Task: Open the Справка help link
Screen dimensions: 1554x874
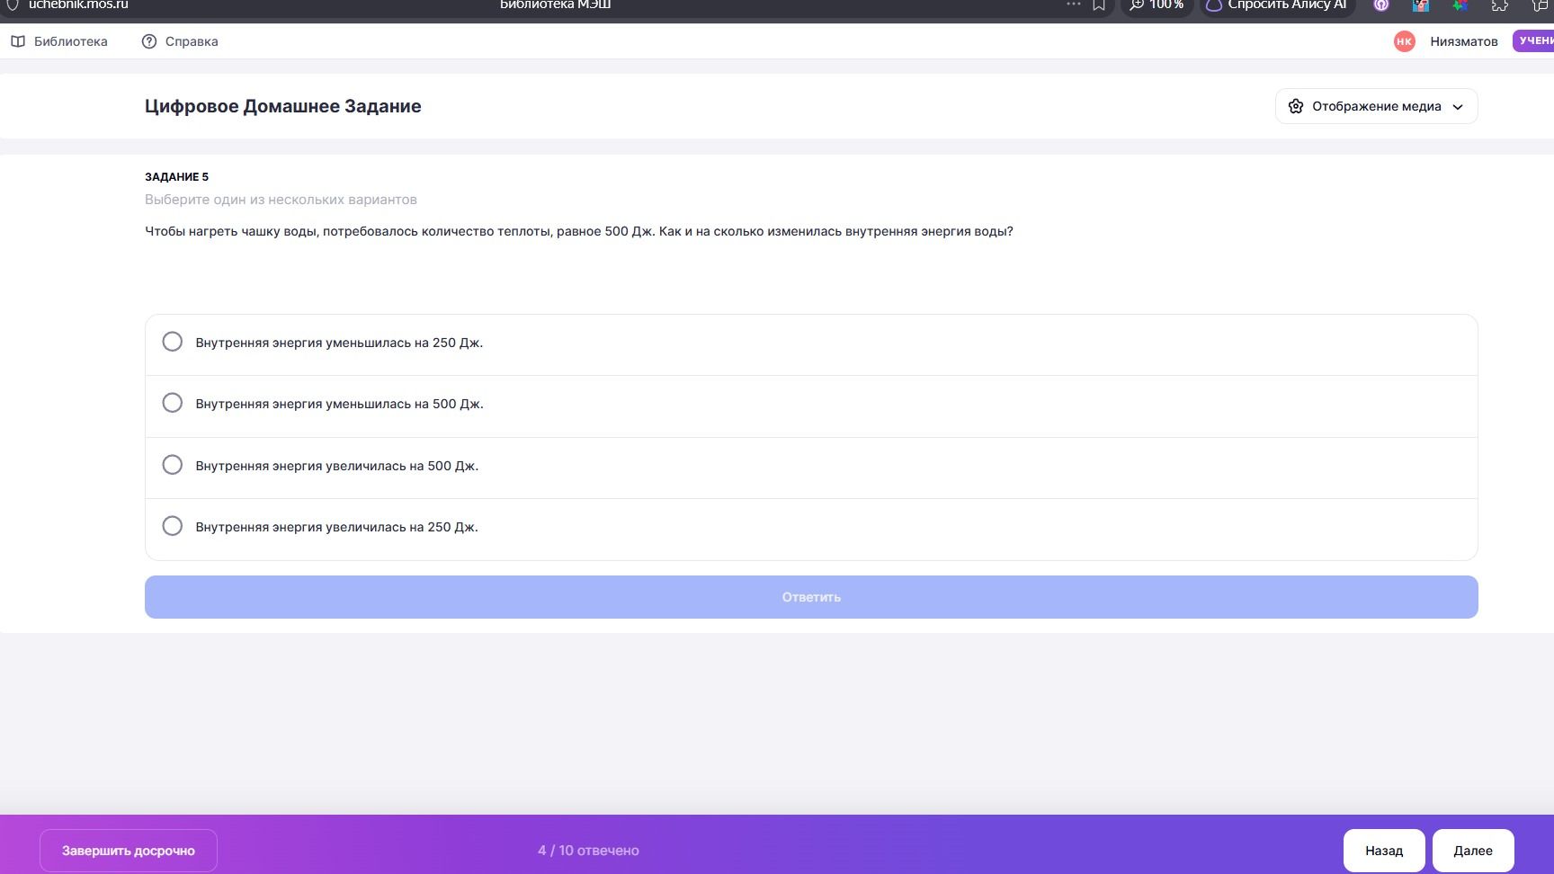Action: point(180,41)
